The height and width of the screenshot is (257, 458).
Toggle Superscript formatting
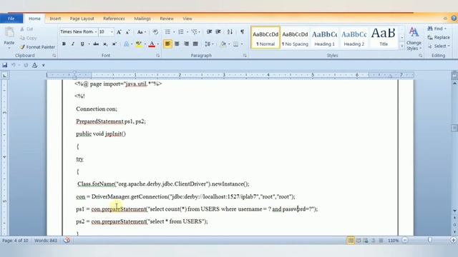coord(114,44)
